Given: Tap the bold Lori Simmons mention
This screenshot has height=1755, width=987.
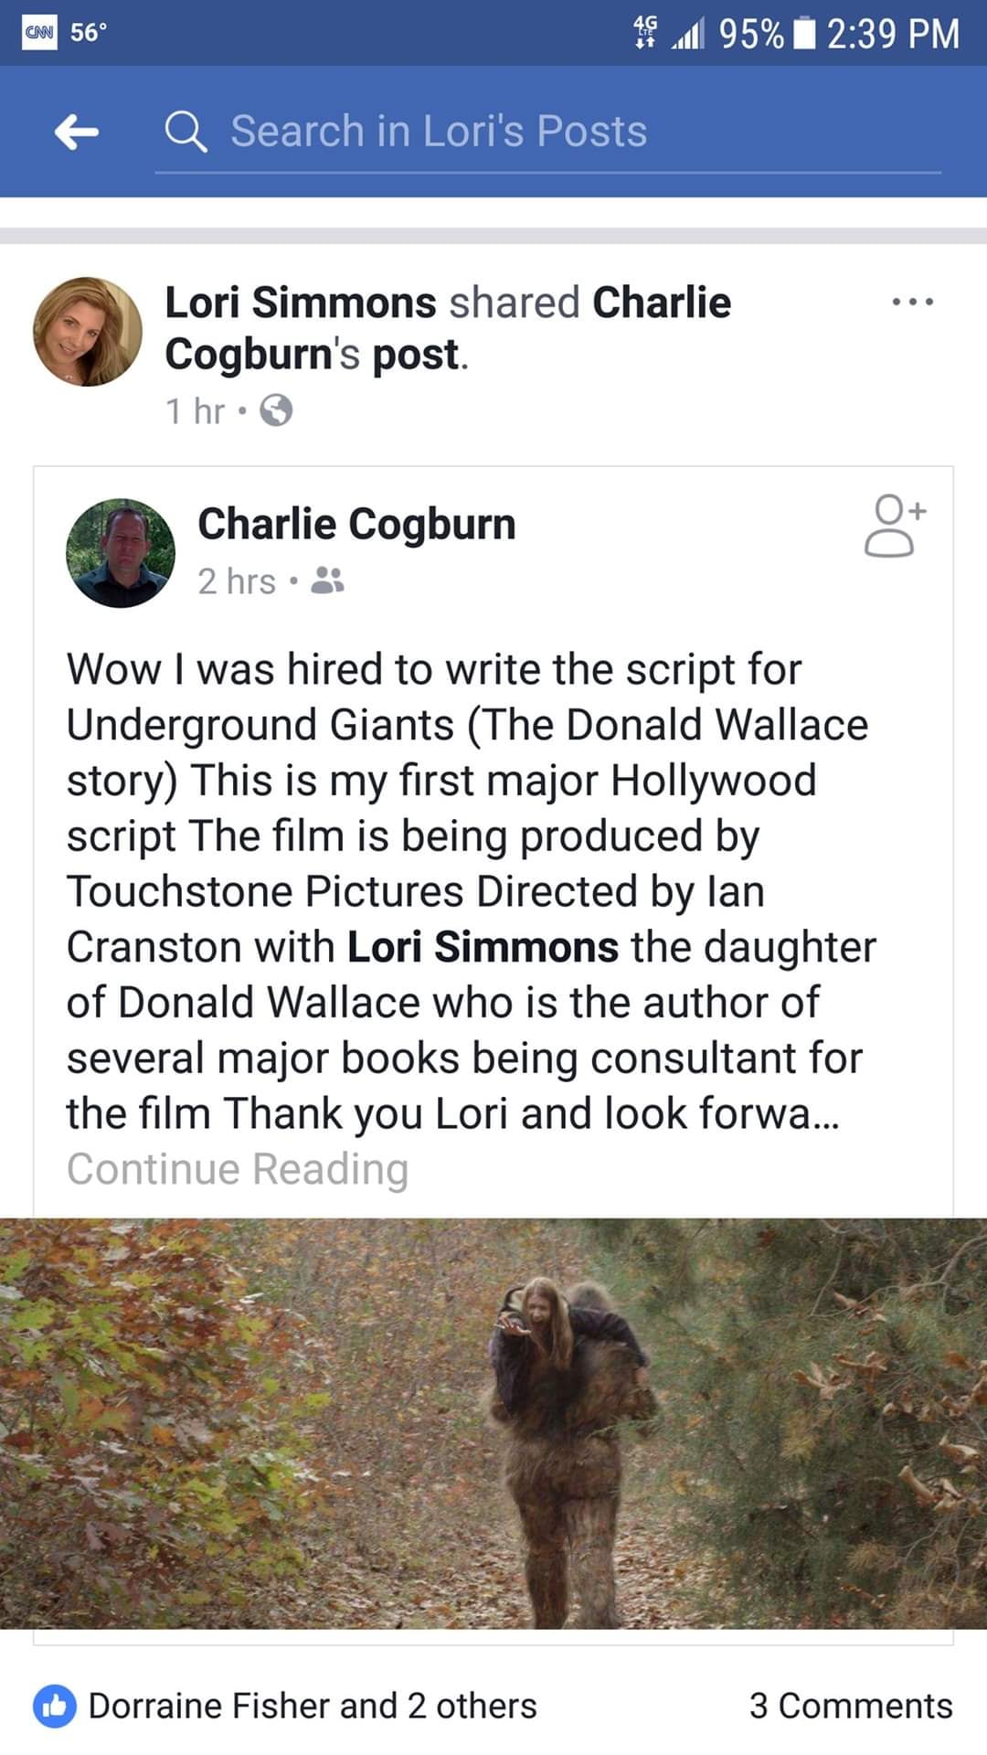Looking at the screenshot, I should (483, 947).
